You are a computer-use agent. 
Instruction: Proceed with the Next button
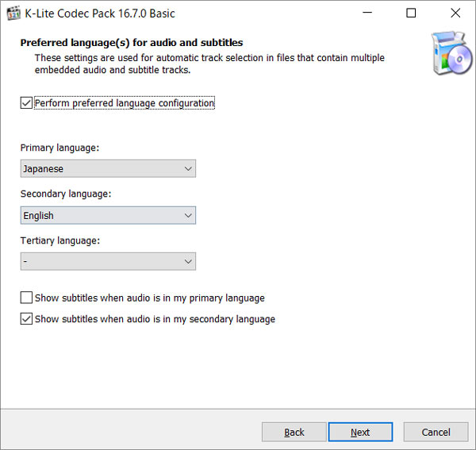click(x=360, y=432)
